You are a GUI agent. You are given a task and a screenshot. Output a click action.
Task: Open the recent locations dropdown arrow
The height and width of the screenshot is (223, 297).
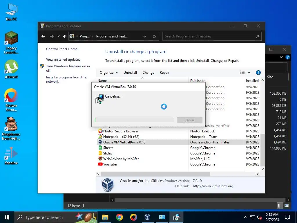59,36
